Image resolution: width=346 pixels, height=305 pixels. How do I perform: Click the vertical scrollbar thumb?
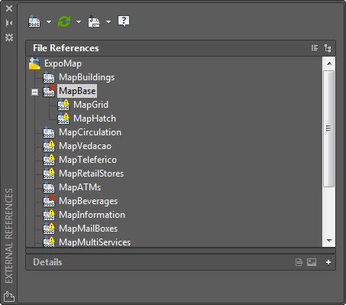[x=329, y=129]
